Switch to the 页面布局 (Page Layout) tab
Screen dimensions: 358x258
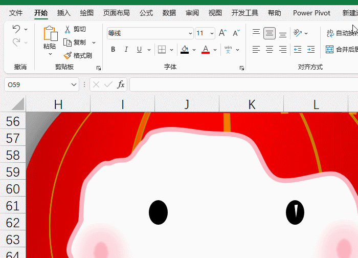pos(117,13)
